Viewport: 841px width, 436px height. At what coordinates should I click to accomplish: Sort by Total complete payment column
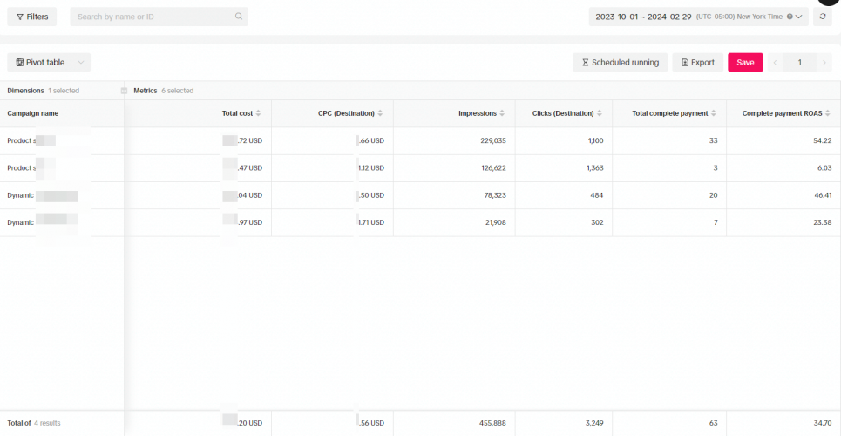[x=714, y=113]
